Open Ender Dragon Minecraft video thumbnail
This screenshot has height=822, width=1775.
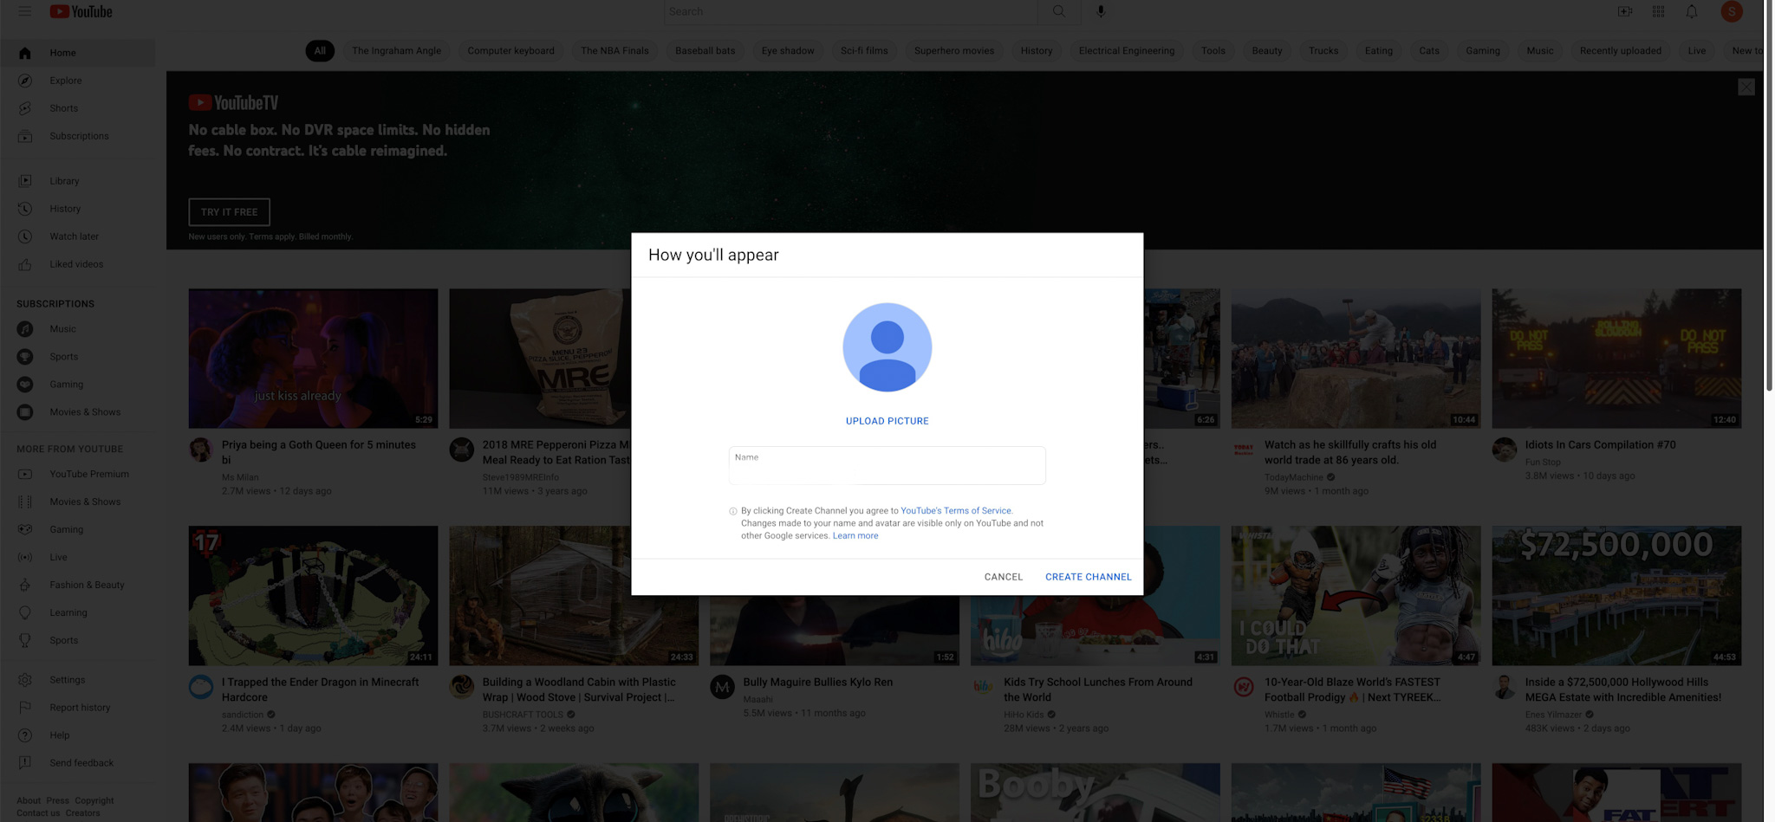(313, 596)
